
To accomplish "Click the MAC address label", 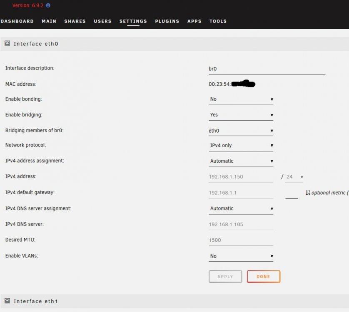I will (x=21, y=84).
